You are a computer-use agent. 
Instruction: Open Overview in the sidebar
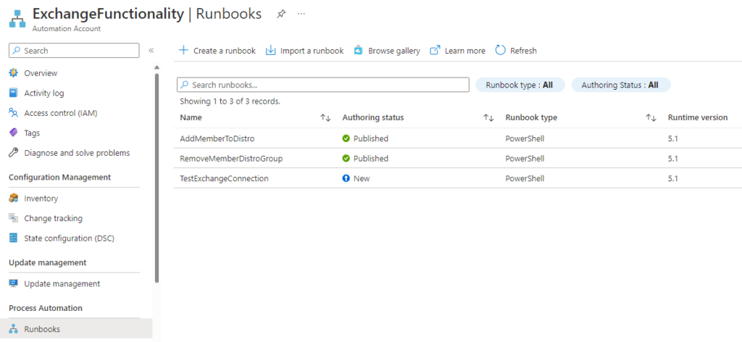tap(41, 73)
